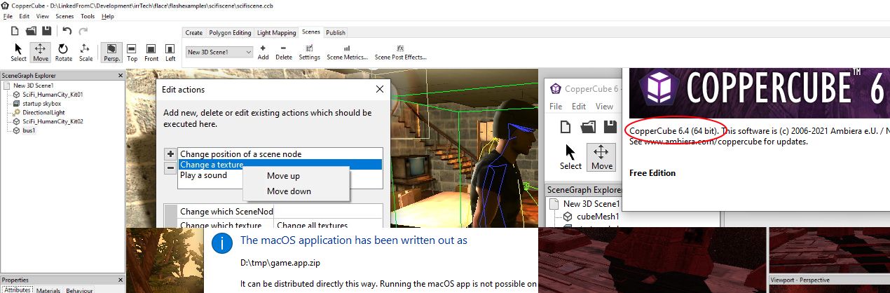Toggle the Left view button
Image resolution: width=890 pixels, height=293 pixels.
coord(170,53)
